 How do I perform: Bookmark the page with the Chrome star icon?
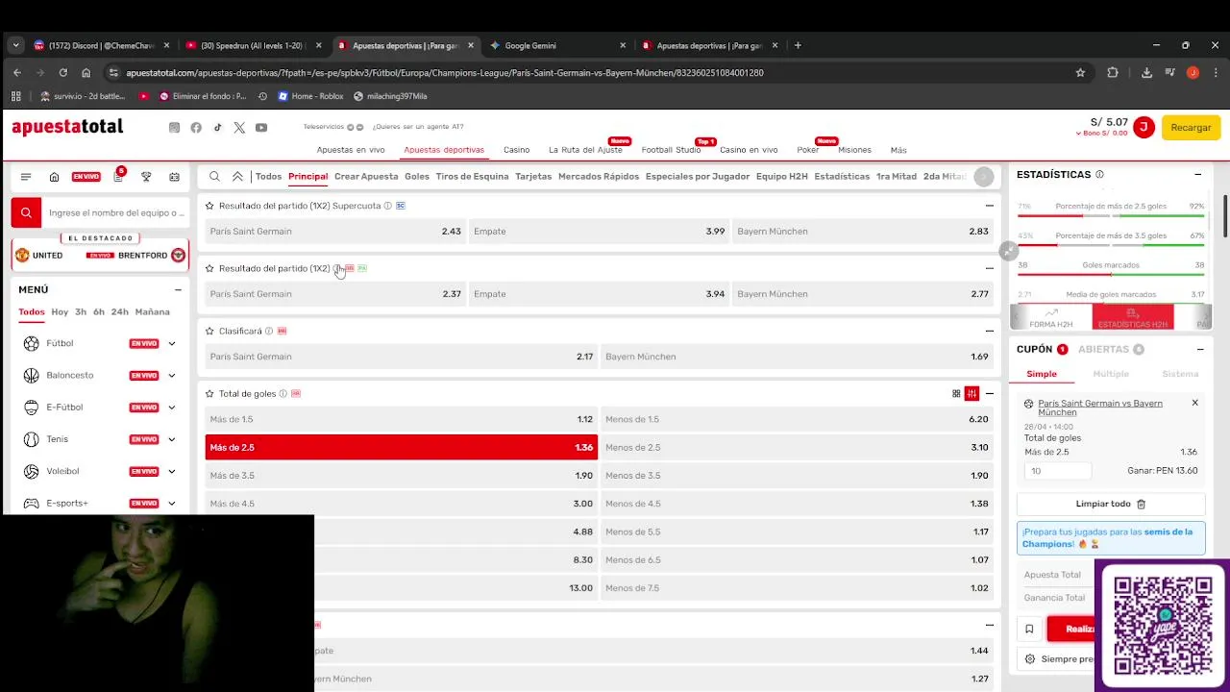(1080, 72)
